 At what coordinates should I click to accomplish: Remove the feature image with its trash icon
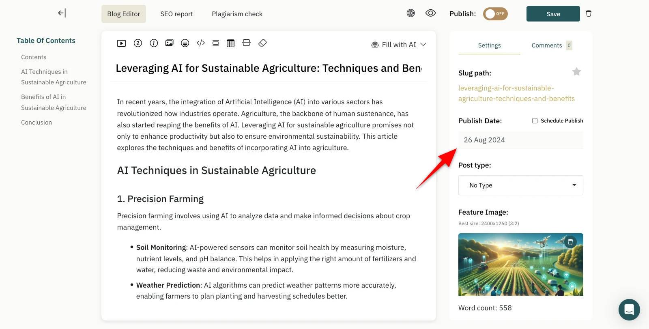click(570, 242)
